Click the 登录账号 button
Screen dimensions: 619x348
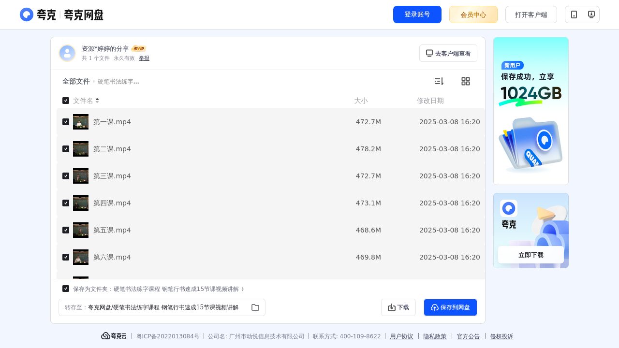pyautogui.click(x=417, y=14)
